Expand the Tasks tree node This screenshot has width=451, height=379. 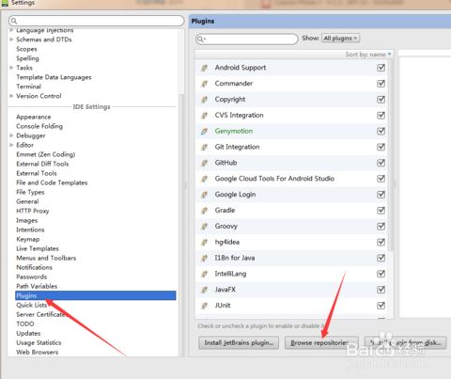tap(11, 68)
